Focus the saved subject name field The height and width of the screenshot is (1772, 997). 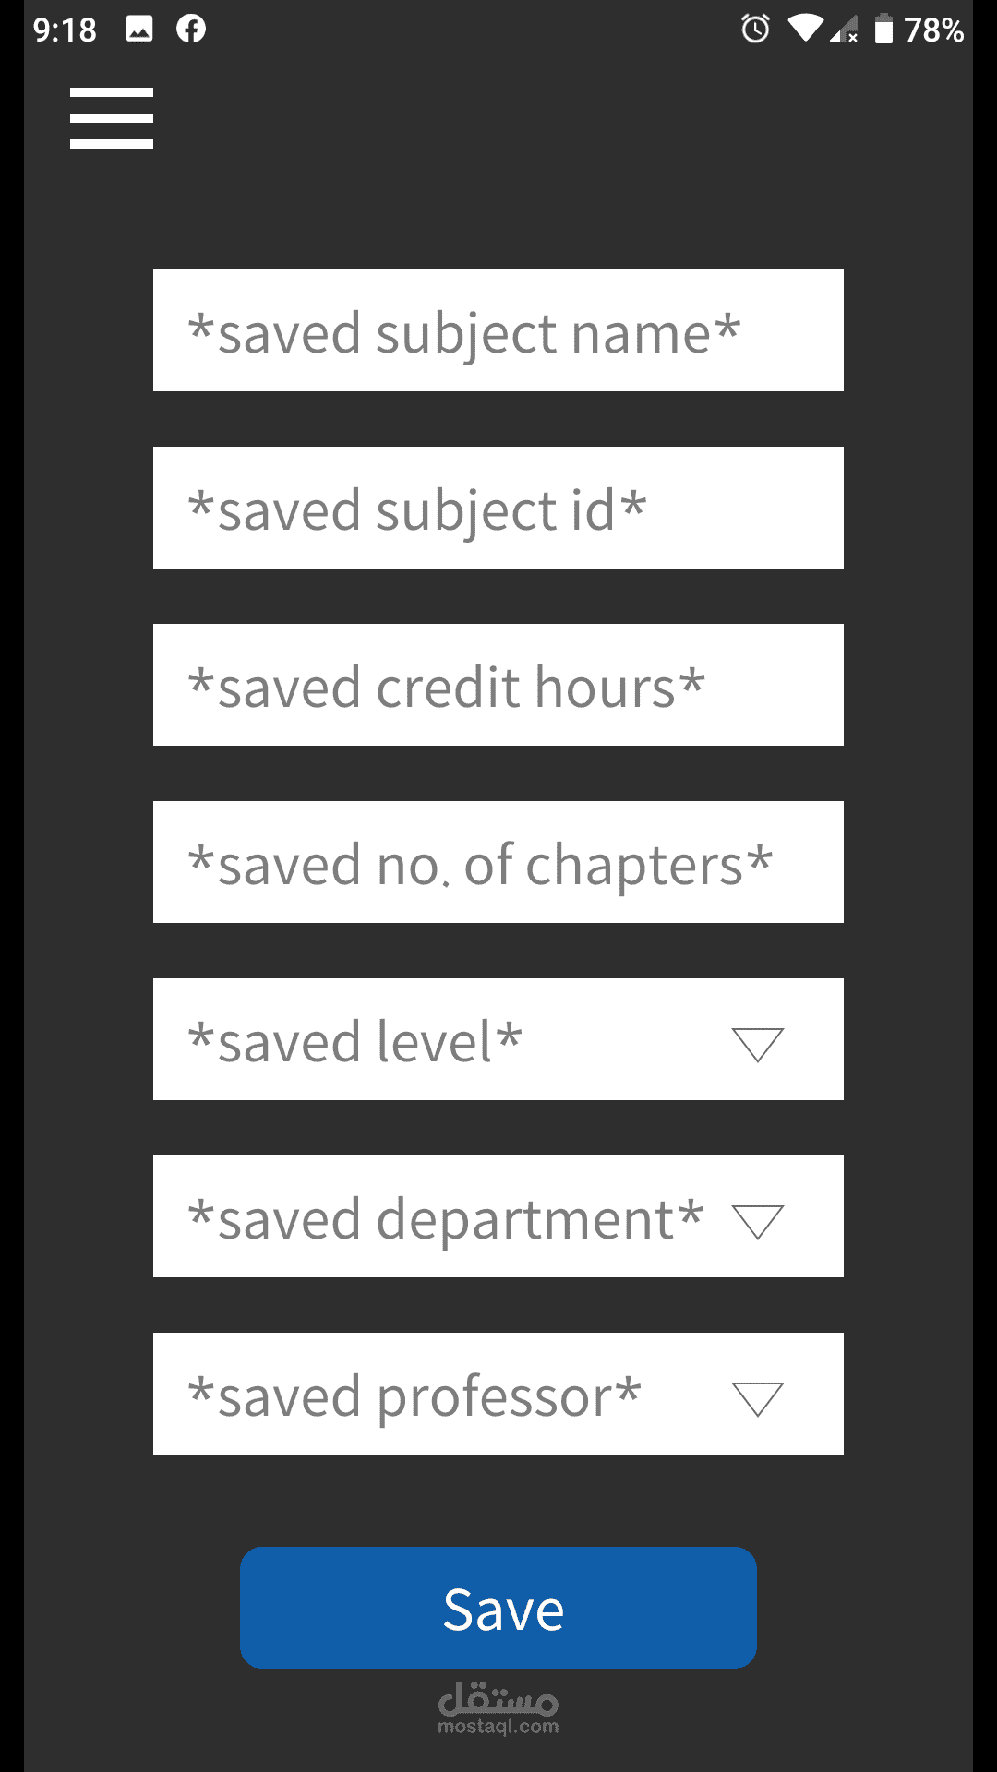click(498, 330)
